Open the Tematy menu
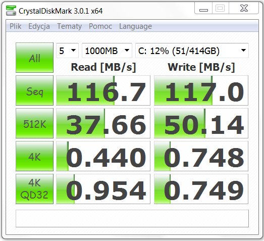The width and height of the screenshot is (264, 241). point(69,26)
